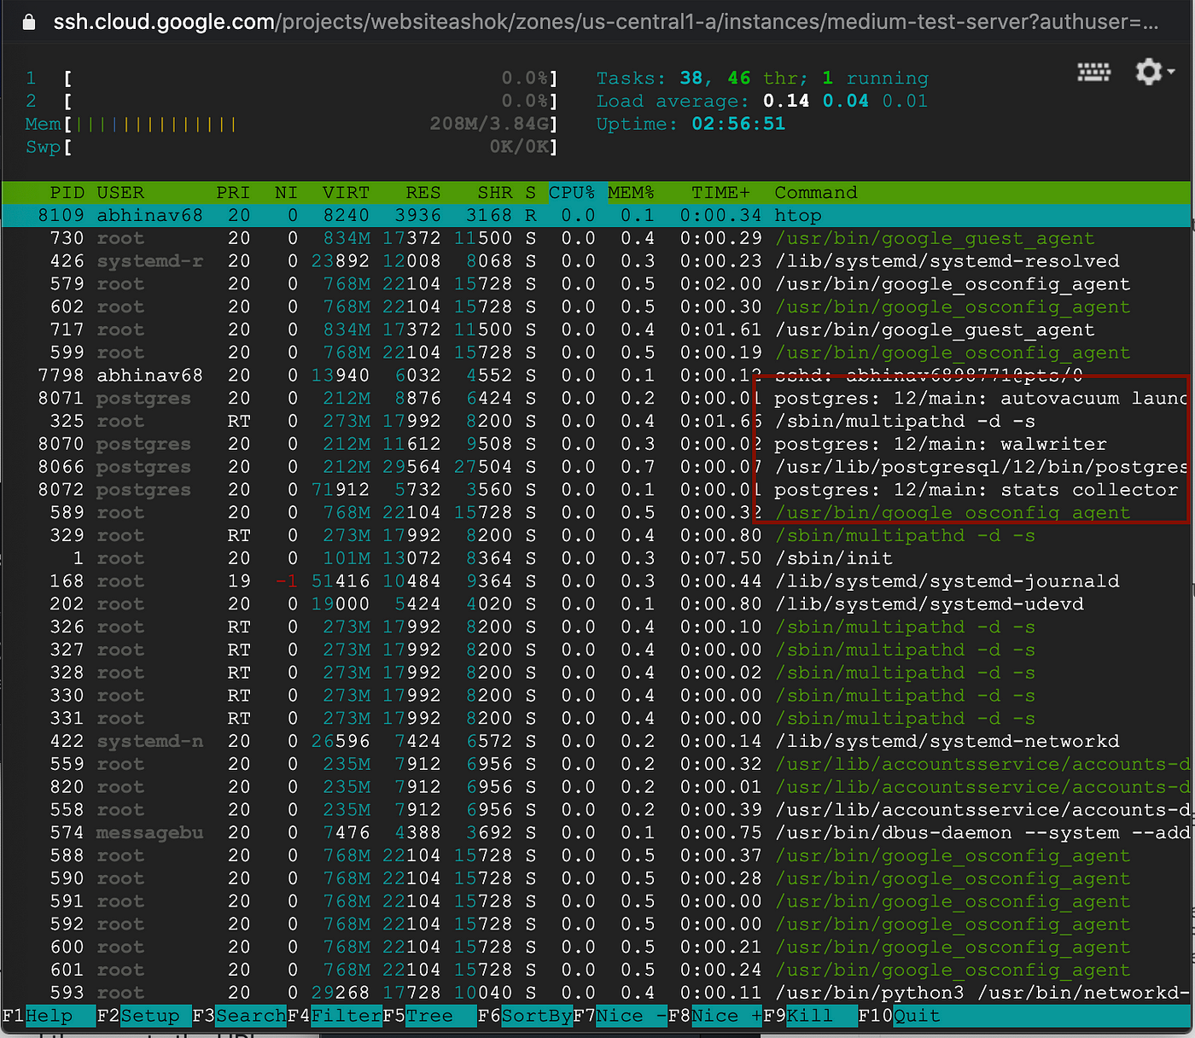
Task: Sort by the CPU% column header
Action: tap(572, 193)
